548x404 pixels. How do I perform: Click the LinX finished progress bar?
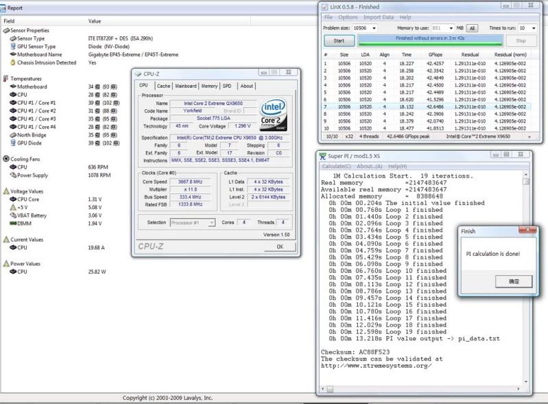430,40
